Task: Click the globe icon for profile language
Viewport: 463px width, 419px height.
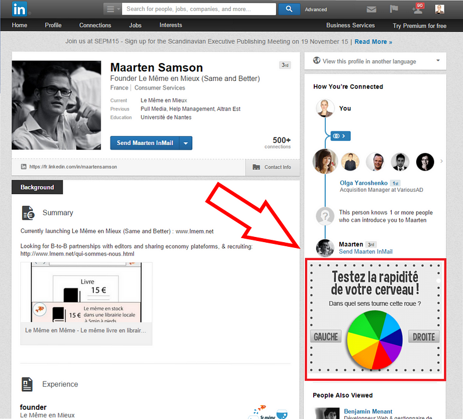Action: tap(317, 61)
